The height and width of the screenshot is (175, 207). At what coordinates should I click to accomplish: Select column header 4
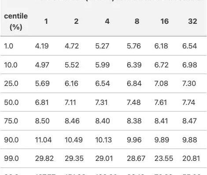(107, 21)
